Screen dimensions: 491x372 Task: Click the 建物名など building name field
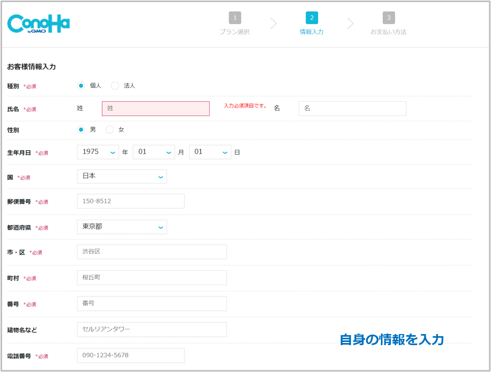pos(152,330)
